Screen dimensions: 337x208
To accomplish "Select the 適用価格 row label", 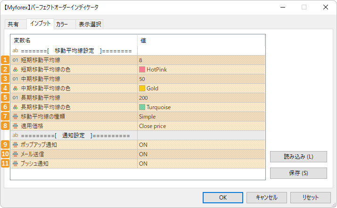I will [x=32, y=126].
